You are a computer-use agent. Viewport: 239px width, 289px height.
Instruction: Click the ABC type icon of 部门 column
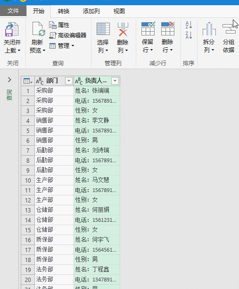click(x=40, y=81)
